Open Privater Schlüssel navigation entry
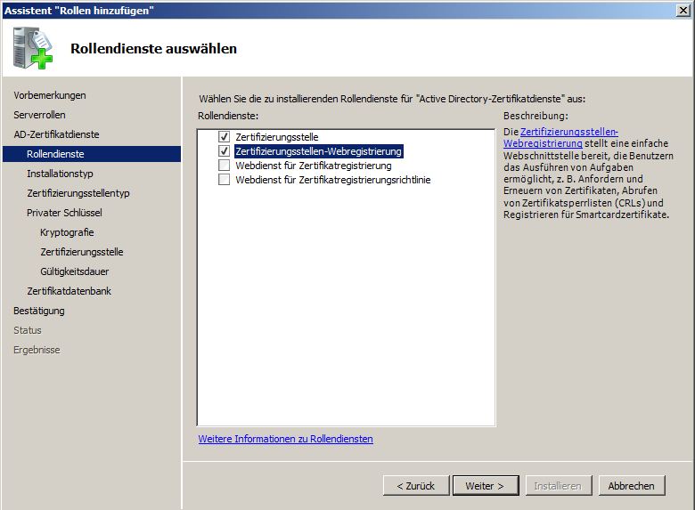695x510 pixels. coord(64,213)
